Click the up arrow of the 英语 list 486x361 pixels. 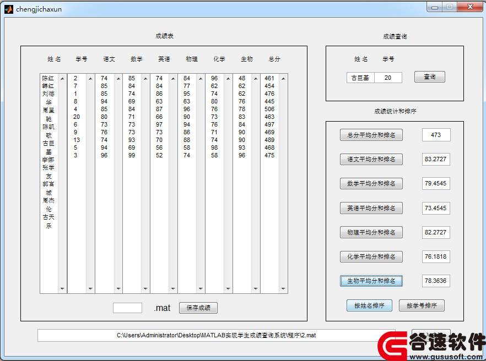tap(173, 79)
